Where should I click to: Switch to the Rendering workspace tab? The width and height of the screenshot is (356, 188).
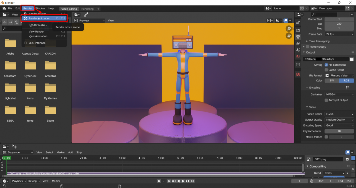[x=87, y=9]
